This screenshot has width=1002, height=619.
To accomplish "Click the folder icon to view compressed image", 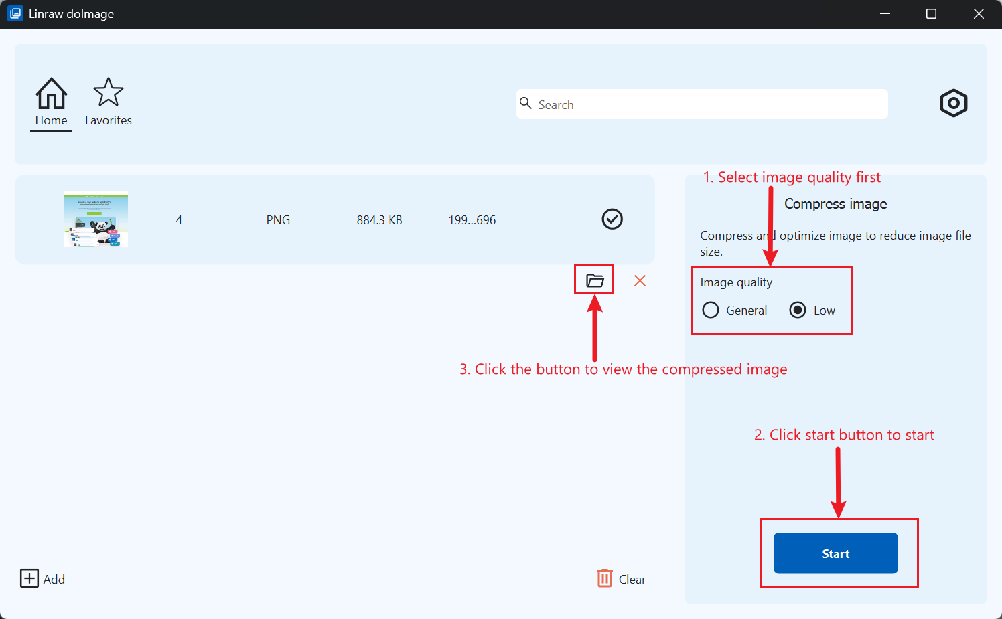I will tap(593, 279).
